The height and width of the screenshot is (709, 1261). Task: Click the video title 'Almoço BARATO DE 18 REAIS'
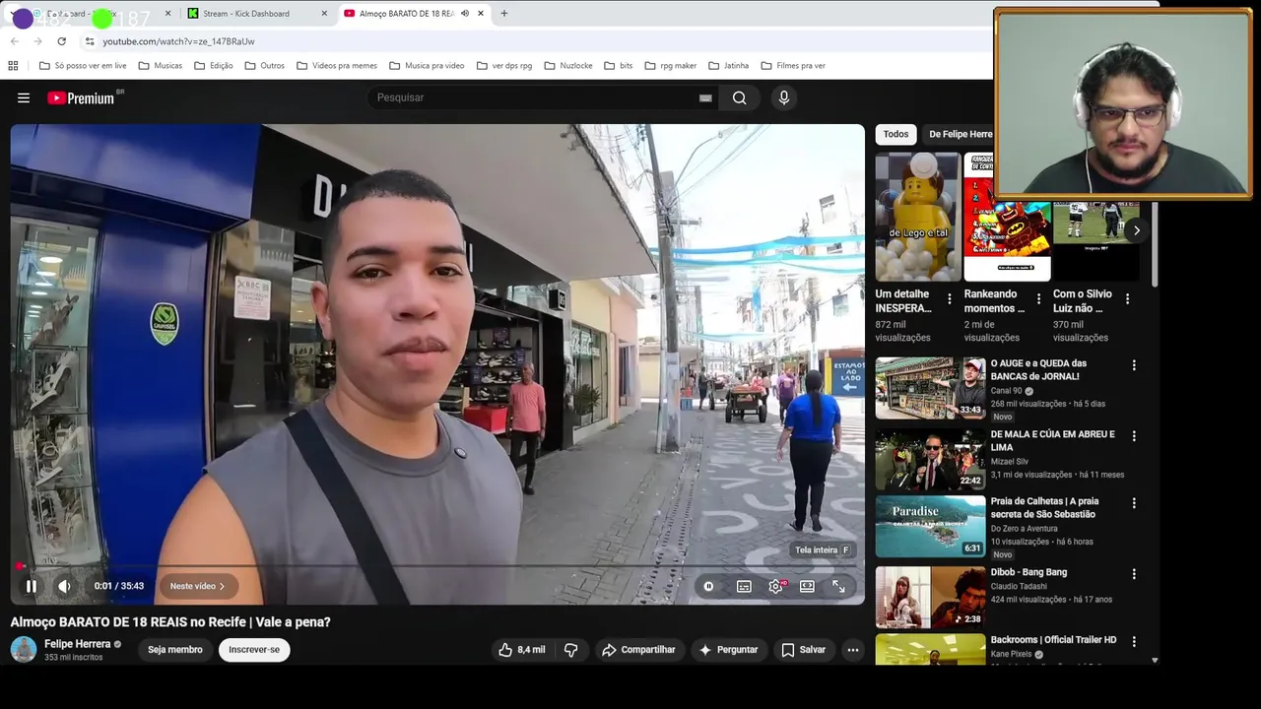(x=170, y=622)
